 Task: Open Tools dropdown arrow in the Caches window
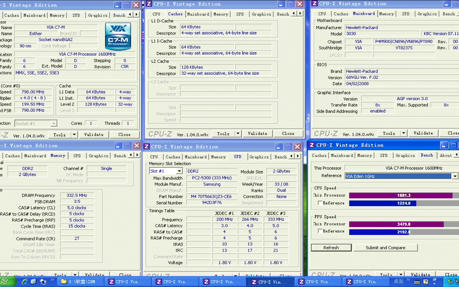[x=238, y=134]
